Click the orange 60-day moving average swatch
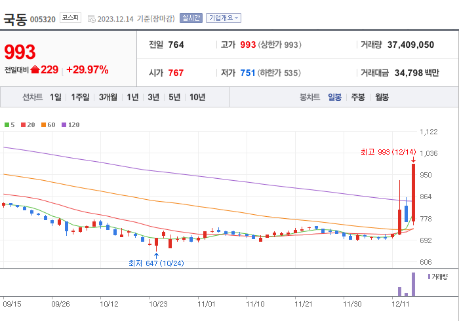459x321 pixels. click(43, 125)
